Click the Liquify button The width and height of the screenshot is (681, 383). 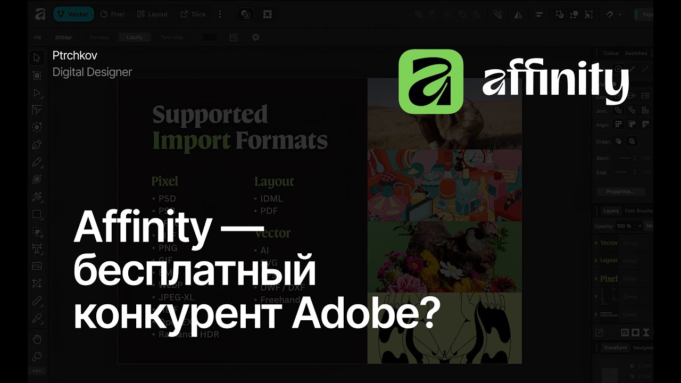pyautogui.click(x=135, y=37)
